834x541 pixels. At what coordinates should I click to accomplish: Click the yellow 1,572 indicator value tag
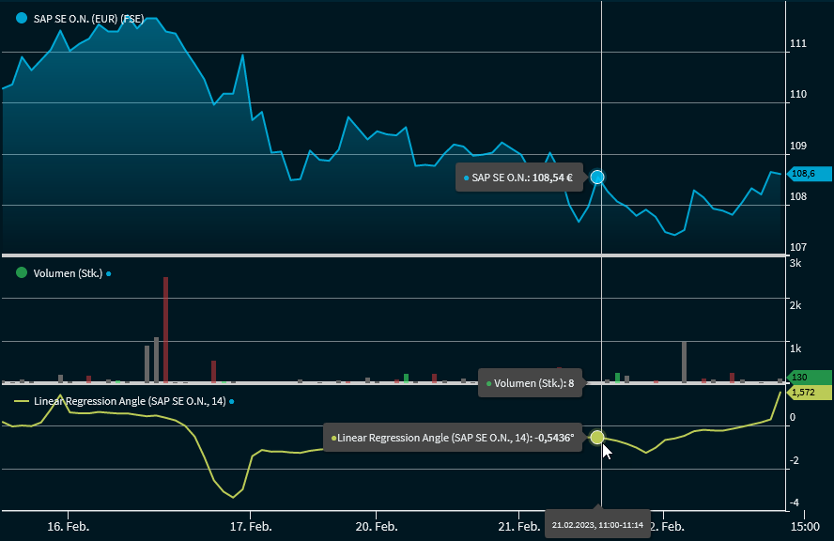tap(810, 392)
